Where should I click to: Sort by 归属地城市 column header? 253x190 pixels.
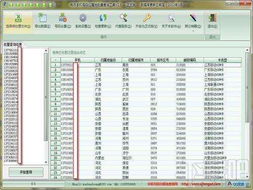136,60
